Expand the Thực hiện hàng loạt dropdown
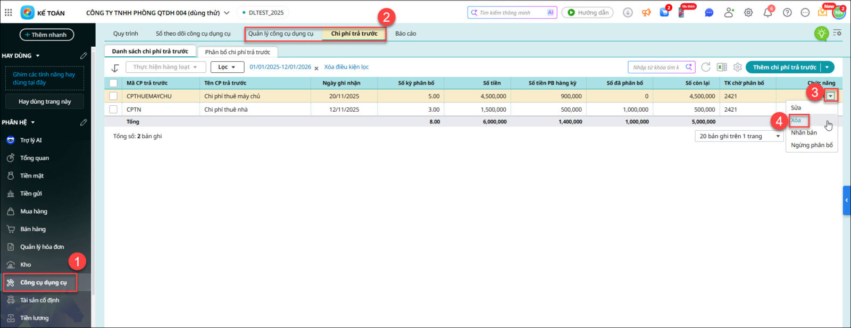The width and height of the screenshot is (851, 328). point(165,67)
